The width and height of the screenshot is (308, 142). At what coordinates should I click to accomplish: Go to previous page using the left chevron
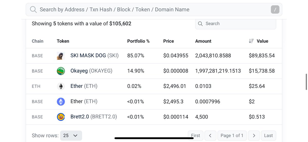[x=210, y=136]
